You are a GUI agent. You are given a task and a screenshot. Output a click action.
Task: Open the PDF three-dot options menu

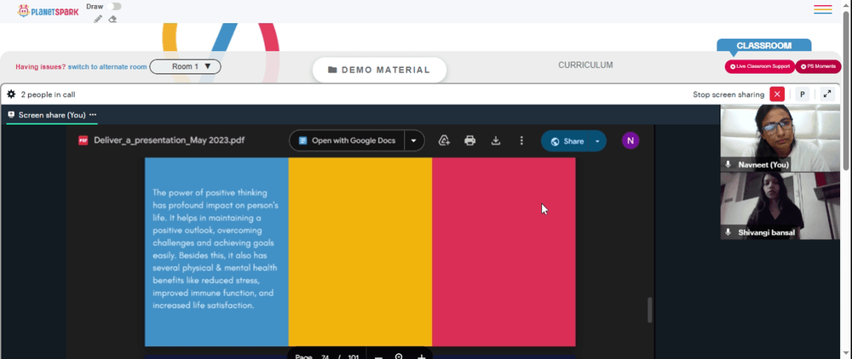(x=521, y=140)
